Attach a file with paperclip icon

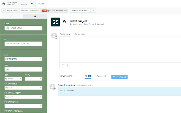(68, 65)
